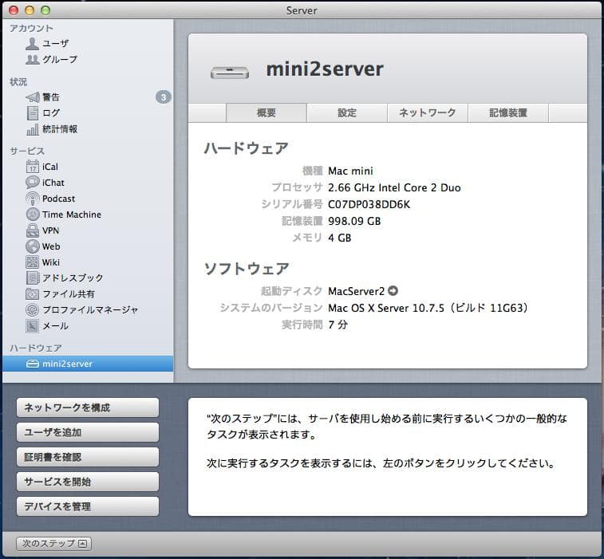604x559 pixels.
Task: Click the large Mac mini icon in header
Action: click(x=230, y=72)
